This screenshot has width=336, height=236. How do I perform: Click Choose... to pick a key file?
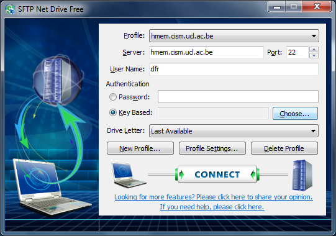click(x=295, y=114)
